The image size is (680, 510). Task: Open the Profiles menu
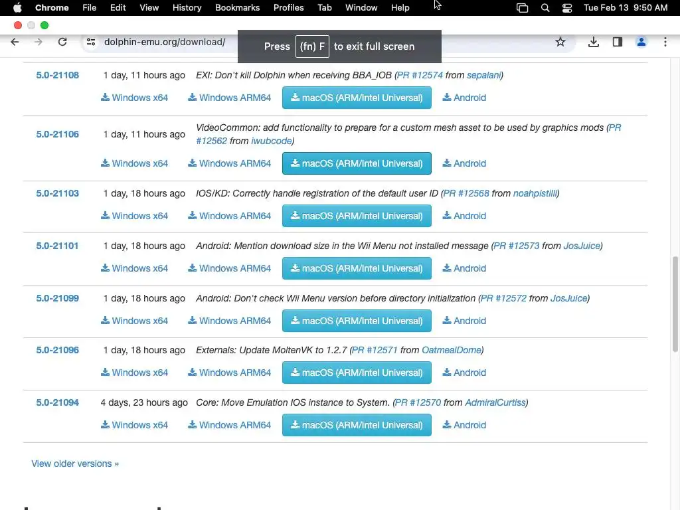[288, 8]
